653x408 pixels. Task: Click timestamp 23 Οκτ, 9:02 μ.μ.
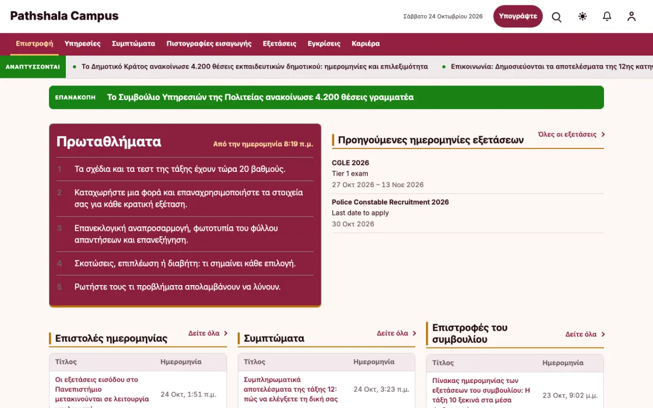[570, 395]
